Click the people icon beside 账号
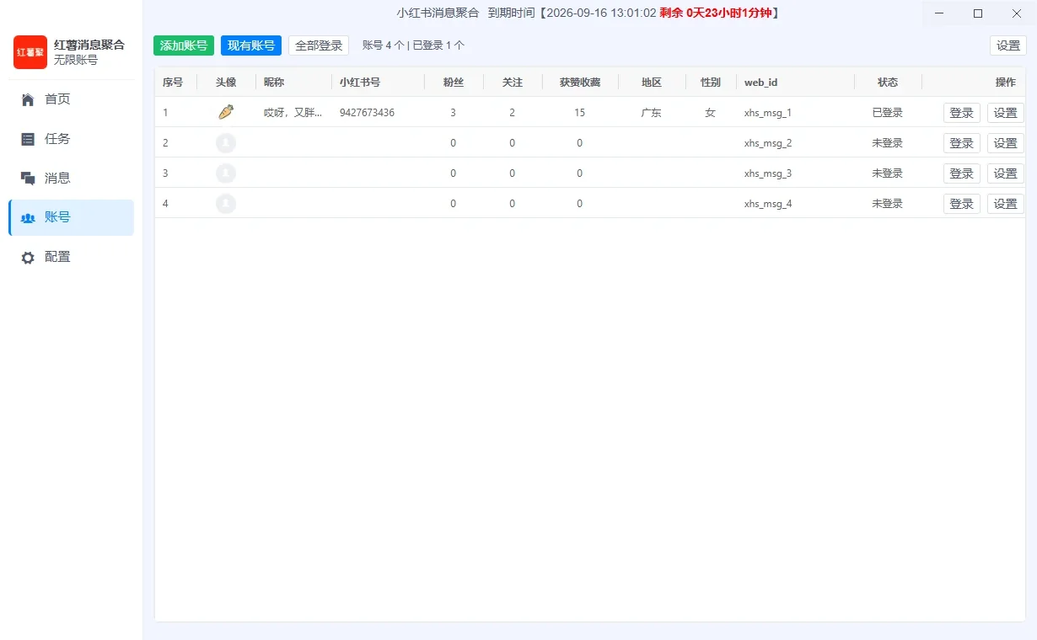 (28, 217)
